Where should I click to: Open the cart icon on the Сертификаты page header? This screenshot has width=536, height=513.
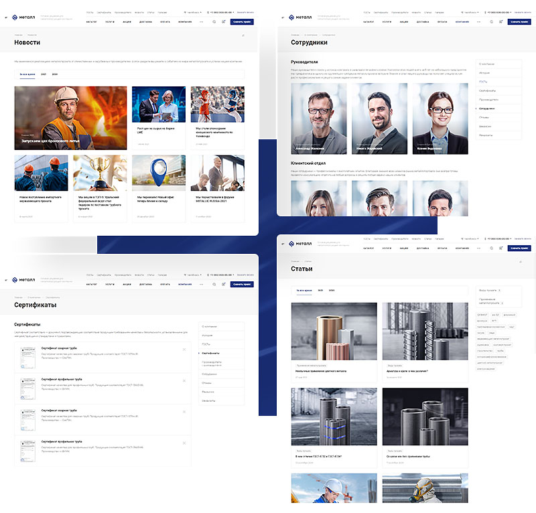pyautogui.click(x=223, y=284)
